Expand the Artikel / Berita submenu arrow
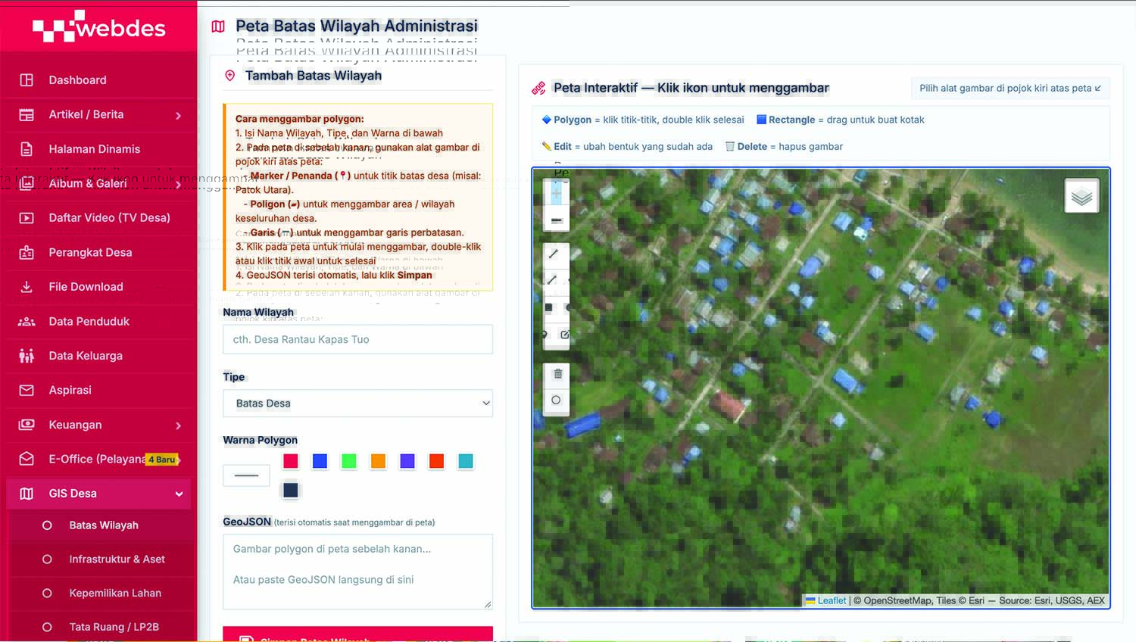Image resolution: width=1136 pixels, height=642 pixels. tap(179, 116)
